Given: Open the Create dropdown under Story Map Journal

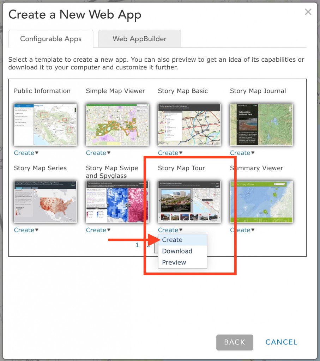Looking at the screenshot, I should (x=242, y=153).
